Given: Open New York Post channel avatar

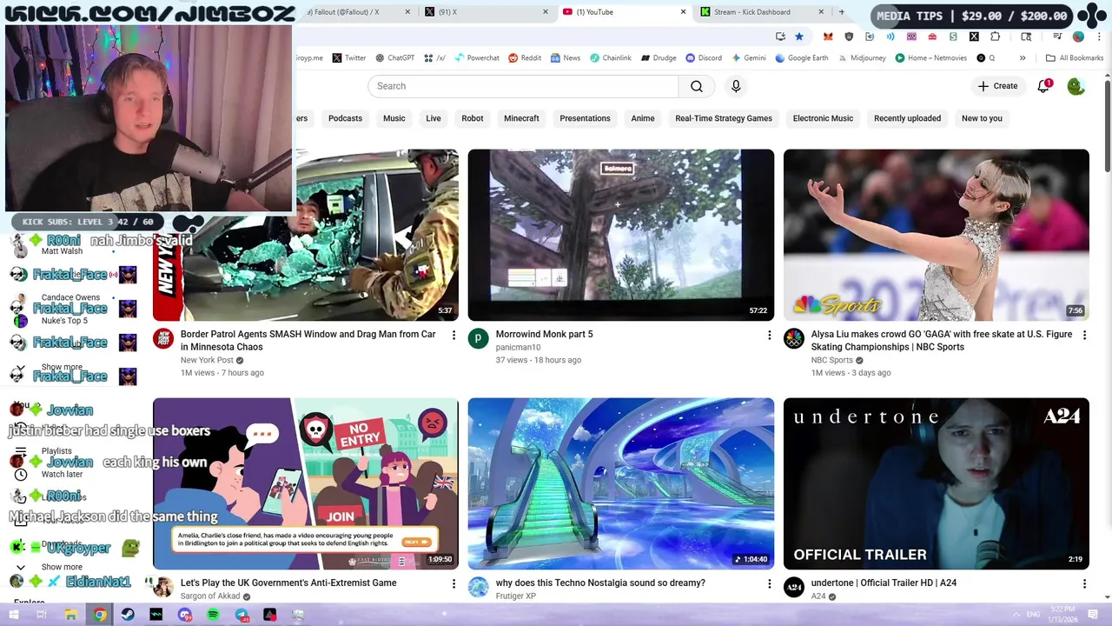Looking at the screenshot, I should [x=163, y=339].
